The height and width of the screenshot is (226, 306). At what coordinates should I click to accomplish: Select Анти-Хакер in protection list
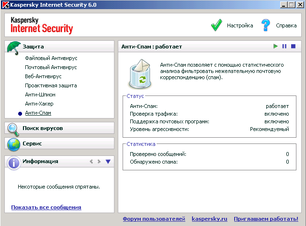point(39,104)
